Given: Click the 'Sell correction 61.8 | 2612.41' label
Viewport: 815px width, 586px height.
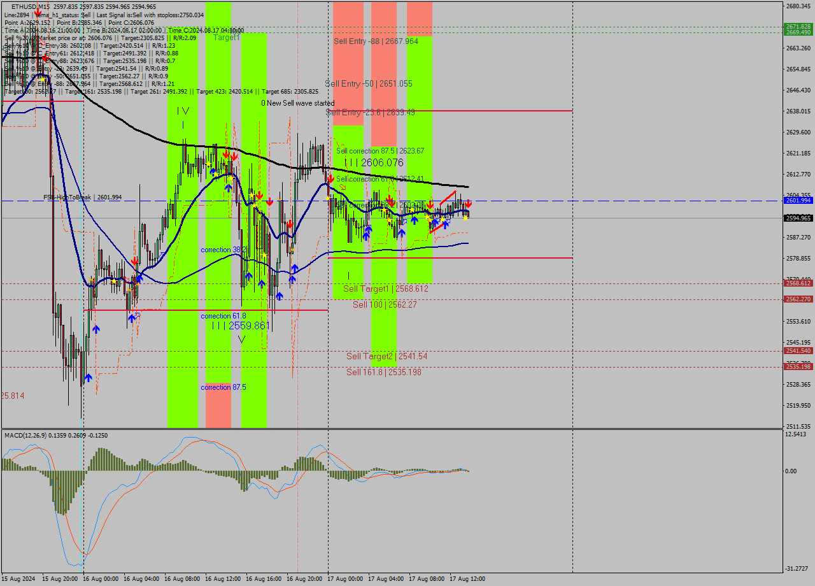Looking at the screenshot, I should tap(380, 179).
